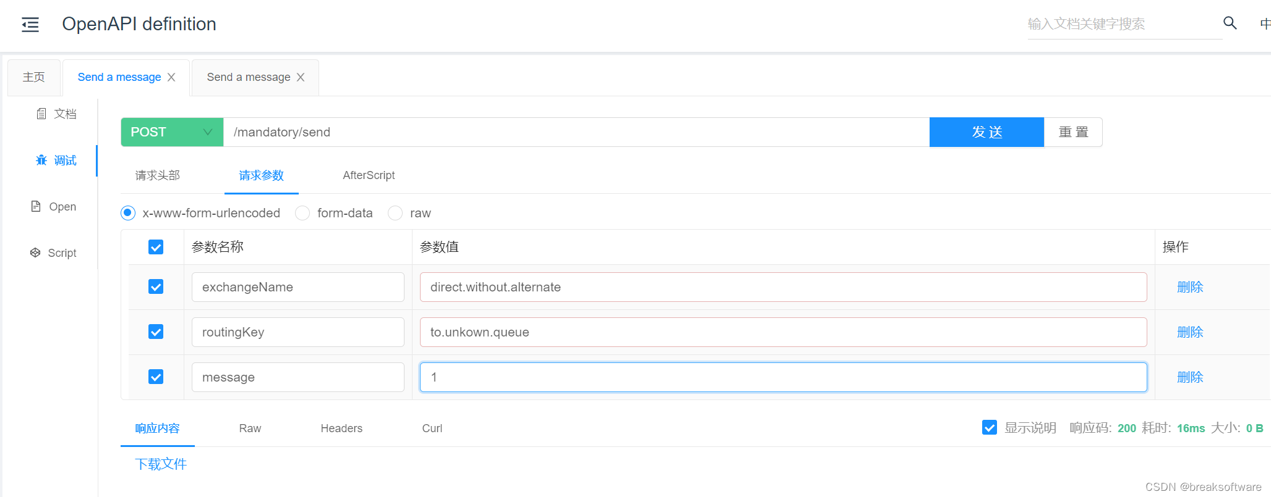Viewport: 1271px width, 497px height.
Task: Select the raw radio button
Action: [395, 213]
